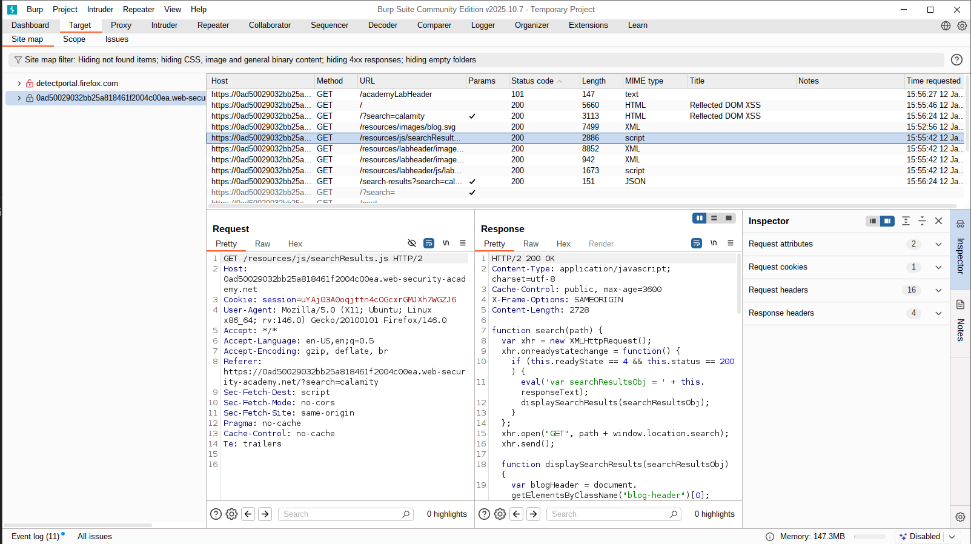The height and width of the screenshot is (544, 971).
Task: Open side panel settings gear at bottom right
Action: [960, 517]
